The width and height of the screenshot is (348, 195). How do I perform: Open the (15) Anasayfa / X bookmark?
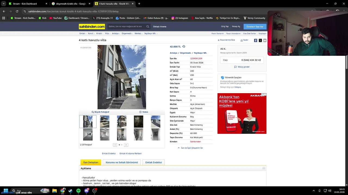pos(102,18)
